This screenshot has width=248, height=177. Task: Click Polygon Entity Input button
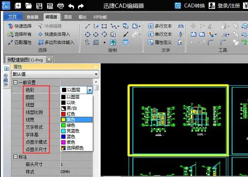point(56,42)
